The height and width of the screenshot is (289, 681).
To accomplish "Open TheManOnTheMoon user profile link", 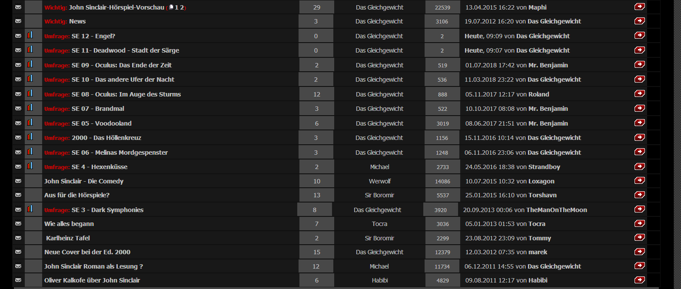I will [556, 210].
